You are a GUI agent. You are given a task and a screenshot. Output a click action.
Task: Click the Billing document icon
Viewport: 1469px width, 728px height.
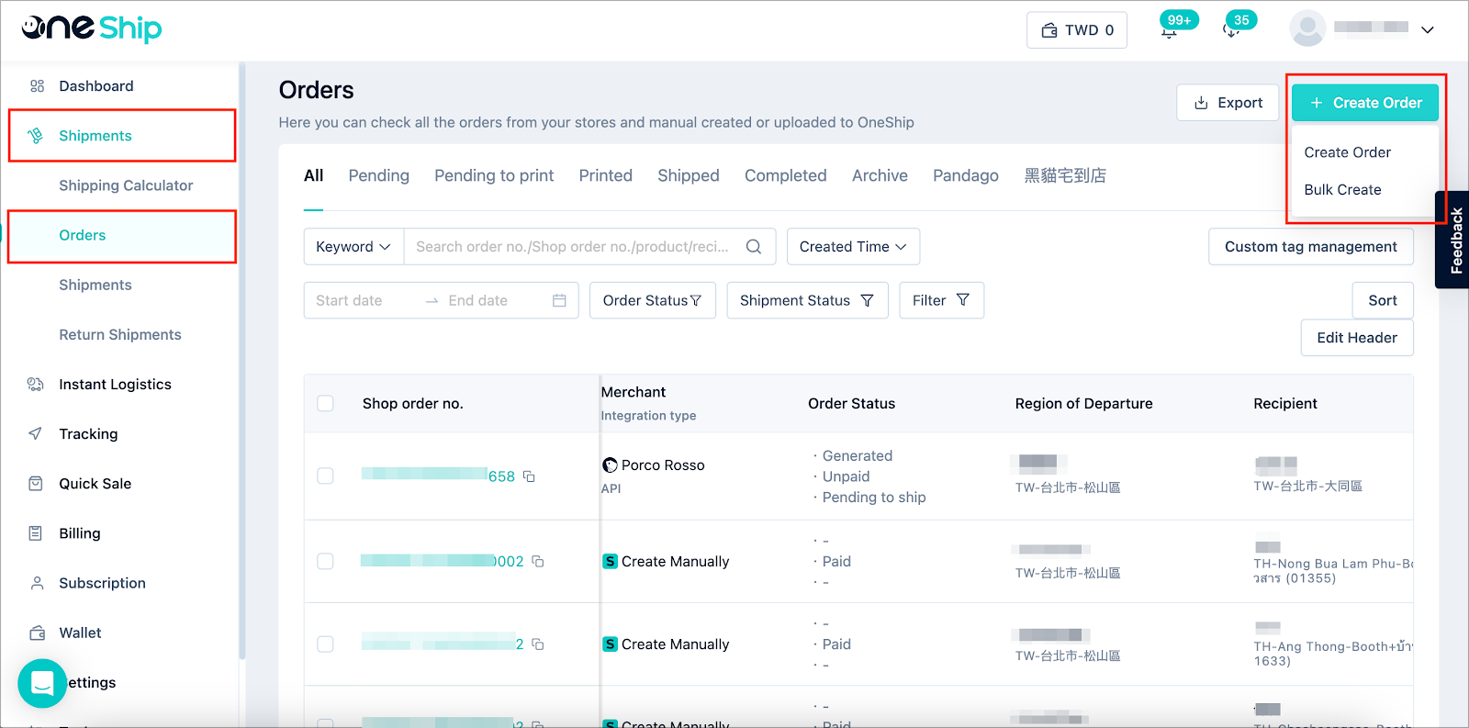point(36,532)
